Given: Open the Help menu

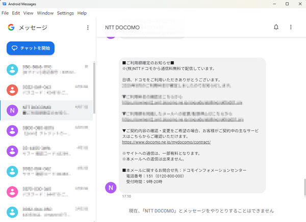Looking at the screenshot, I should point(82,13).
